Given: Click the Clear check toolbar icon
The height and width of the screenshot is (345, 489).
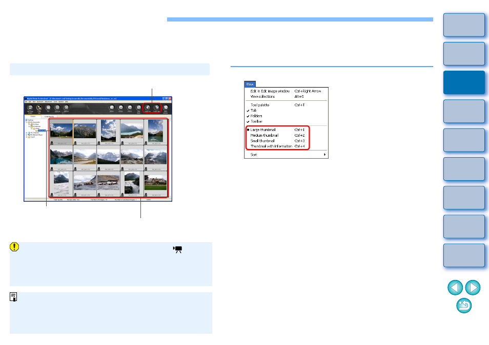Looking at the screenshot, I should pyautogui.click(x=139, y=107).
